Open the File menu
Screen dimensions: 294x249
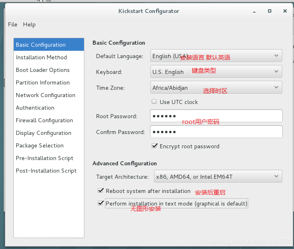point(13,24)
